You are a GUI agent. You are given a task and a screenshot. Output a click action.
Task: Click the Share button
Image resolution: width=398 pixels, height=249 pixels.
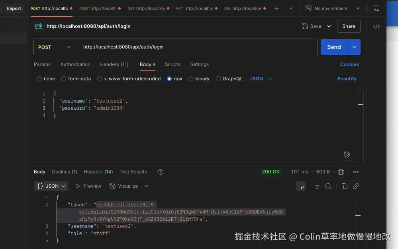click(x=349, y=26)
